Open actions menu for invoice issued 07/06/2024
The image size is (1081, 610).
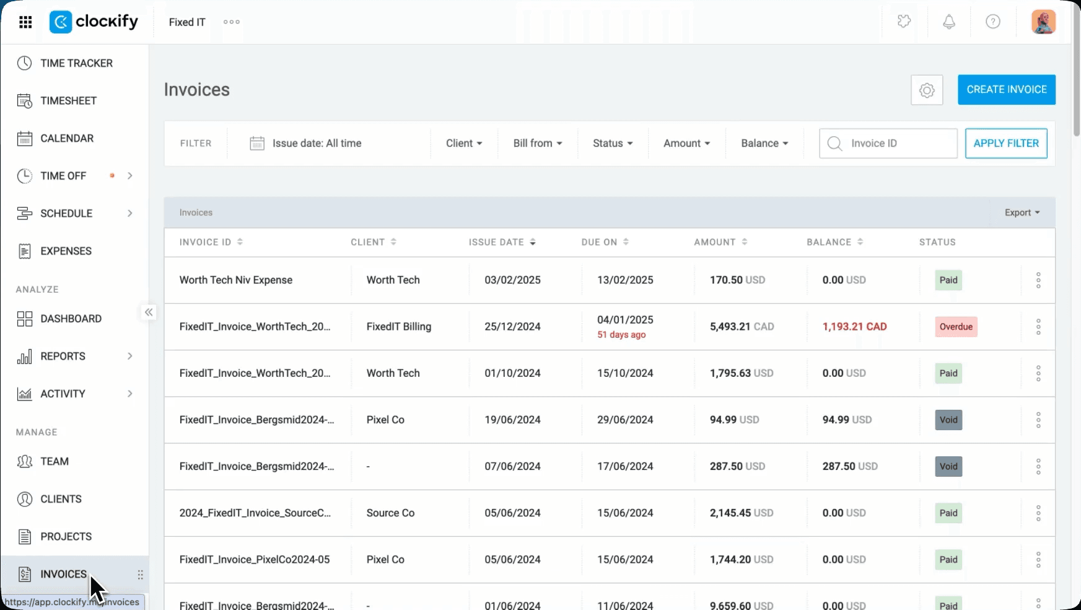coord(1038,466)
